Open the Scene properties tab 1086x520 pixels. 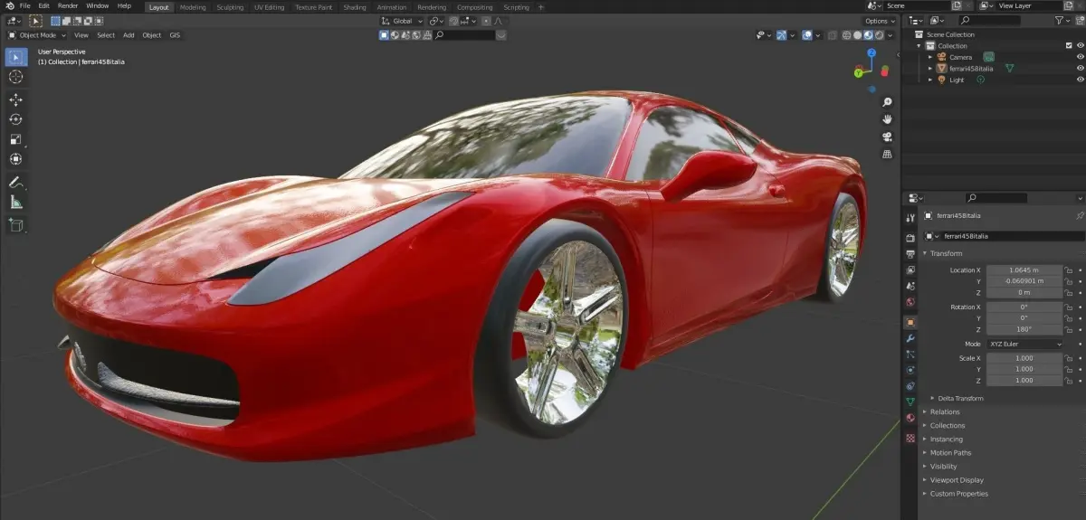[910, 286]
